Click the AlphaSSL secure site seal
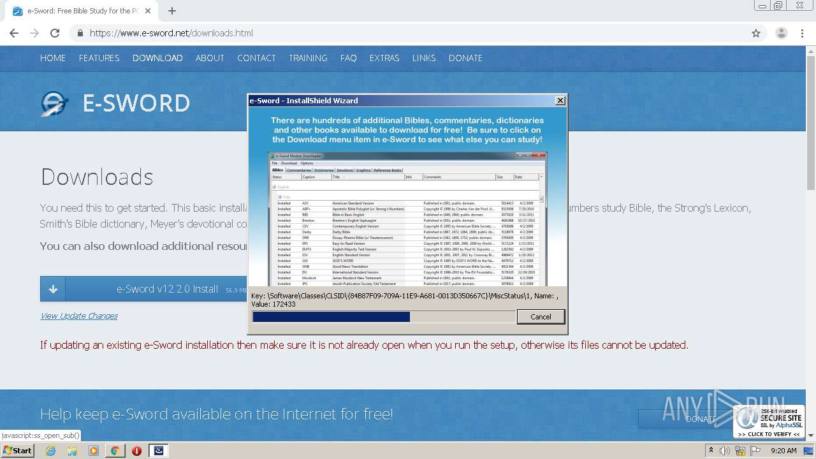This screenshot has width=816, height=459. pyautogui.click(x=769, y=421)
